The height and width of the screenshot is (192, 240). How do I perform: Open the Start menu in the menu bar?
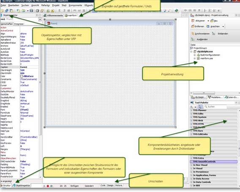click(64, 5)
